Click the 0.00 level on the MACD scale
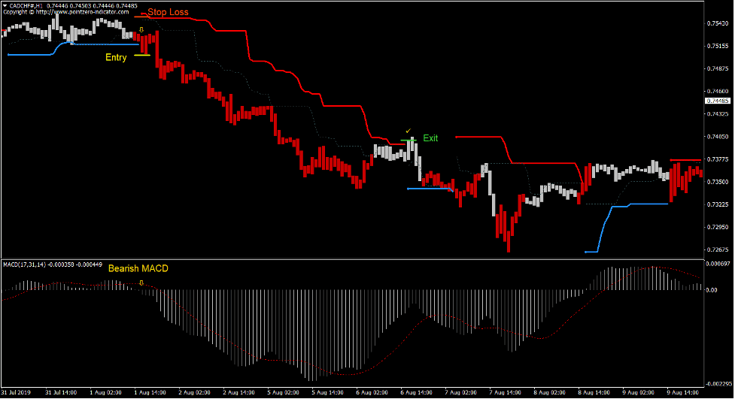This screenshot has height=399, width=735. pos(711,289)
